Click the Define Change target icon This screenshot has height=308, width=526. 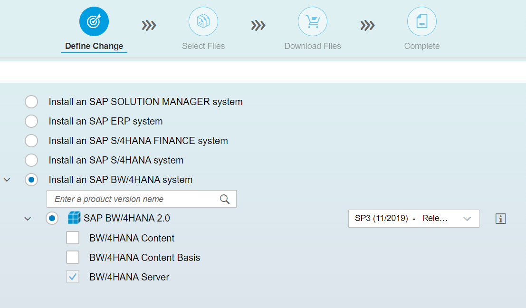click(x=94, y=21)
